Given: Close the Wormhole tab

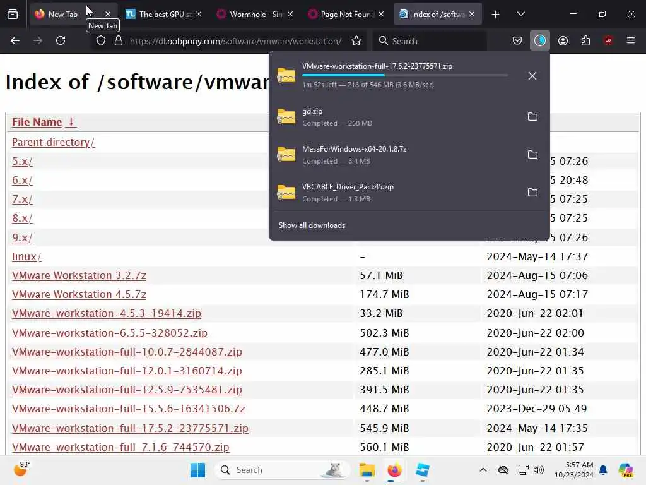Looking at the screenshot, I should point(290,15).
